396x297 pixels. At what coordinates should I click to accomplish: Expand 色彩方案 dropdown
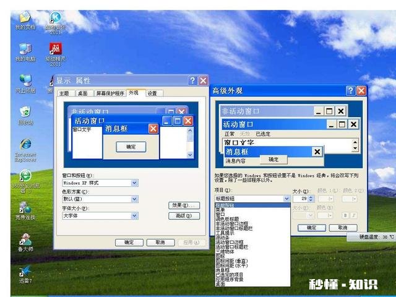pyautogui.click(x=134, y=200)
